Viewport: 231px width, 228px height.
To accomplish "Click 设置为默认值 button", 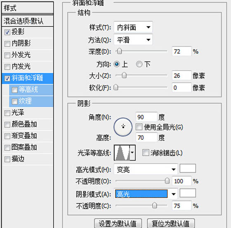I will click(118, 223).
